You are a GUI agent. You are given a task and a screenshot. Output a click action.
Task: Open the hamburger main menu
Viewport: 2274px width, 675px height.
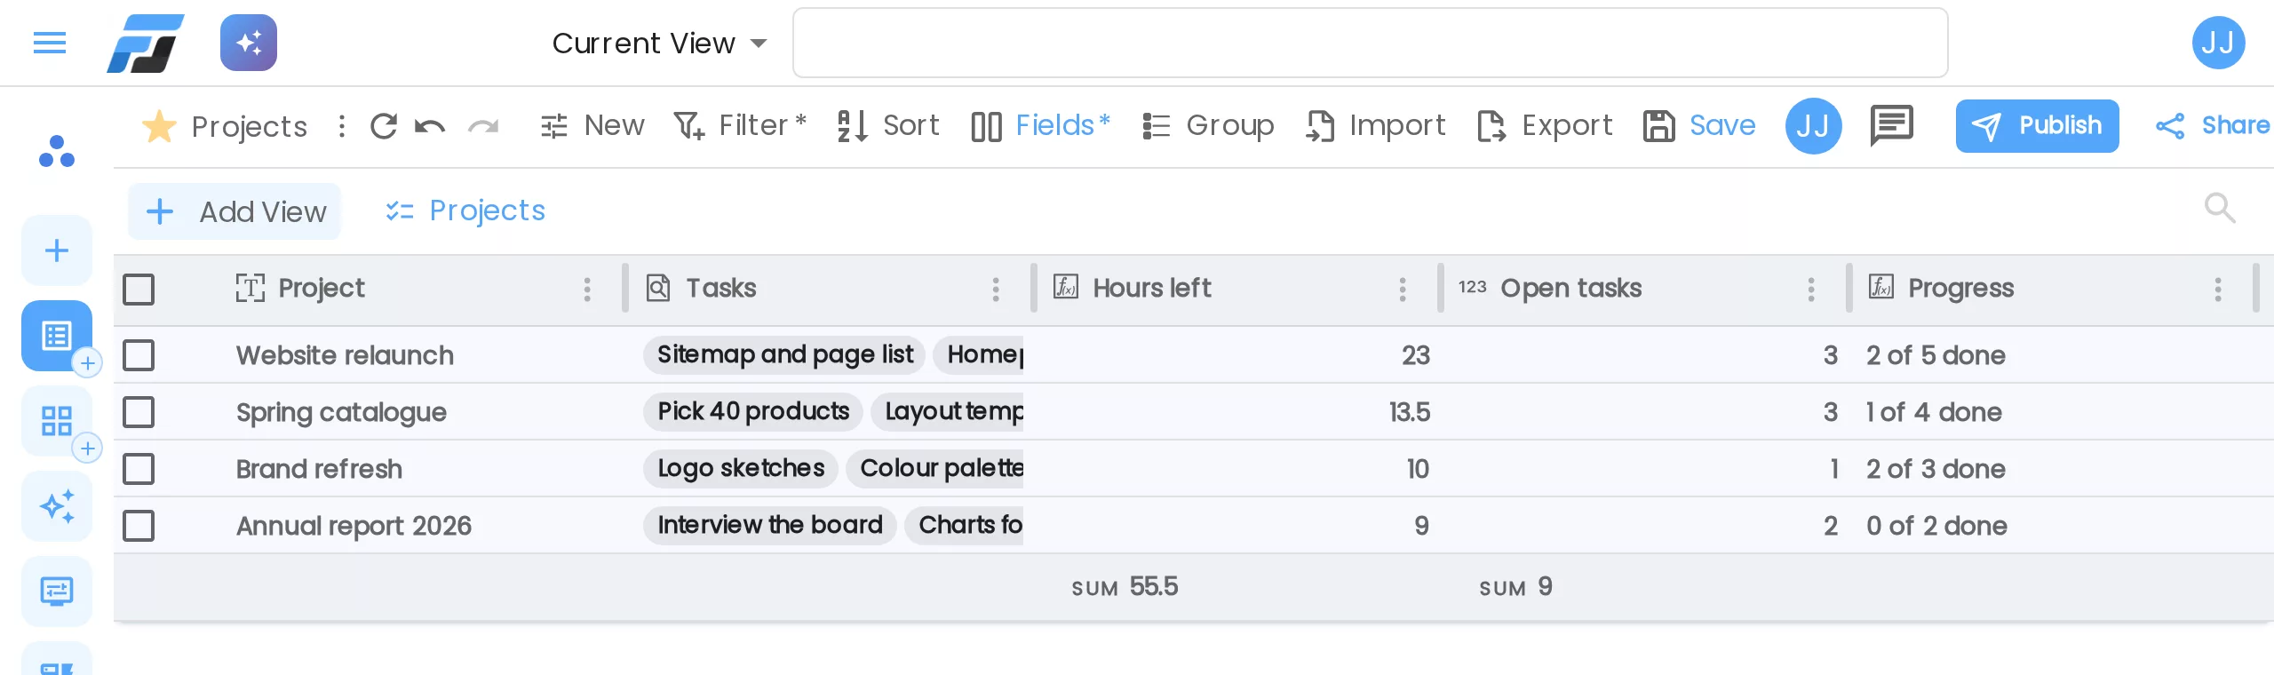(50, 43)
